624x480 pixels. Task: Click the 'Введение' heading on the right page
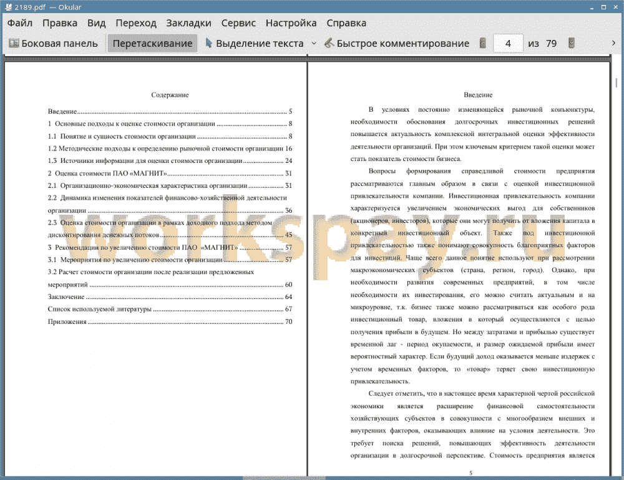[x=478, y=95]
